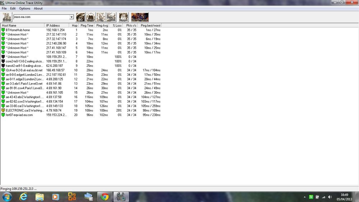Click the app icon in the title bar
Screen dimensions: 359x202
[2, 3]
